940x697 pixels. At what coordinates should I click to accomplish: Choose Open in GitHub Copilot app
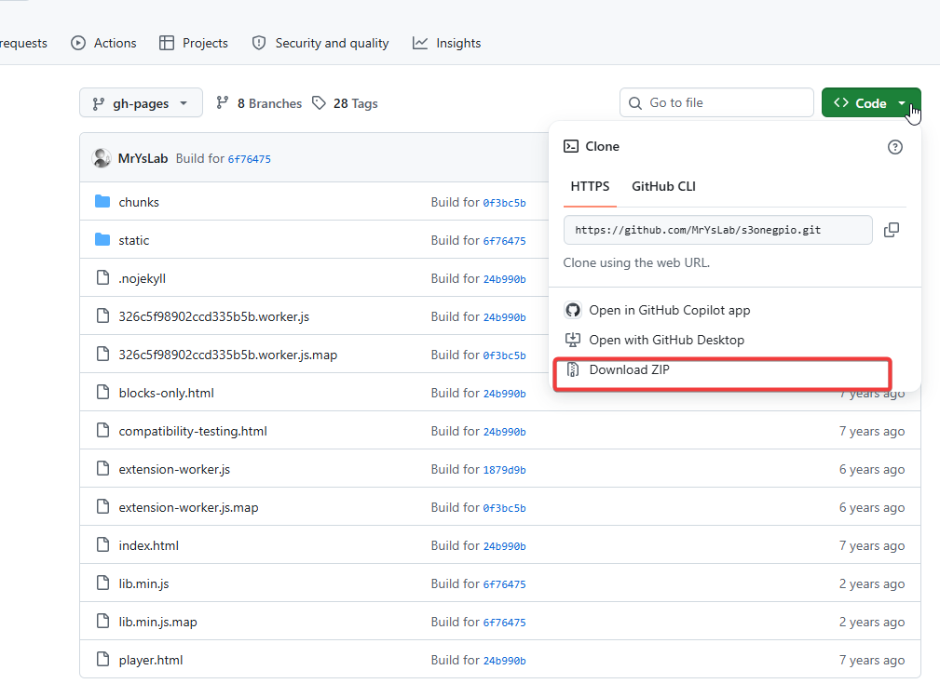[x=670, y=310]
